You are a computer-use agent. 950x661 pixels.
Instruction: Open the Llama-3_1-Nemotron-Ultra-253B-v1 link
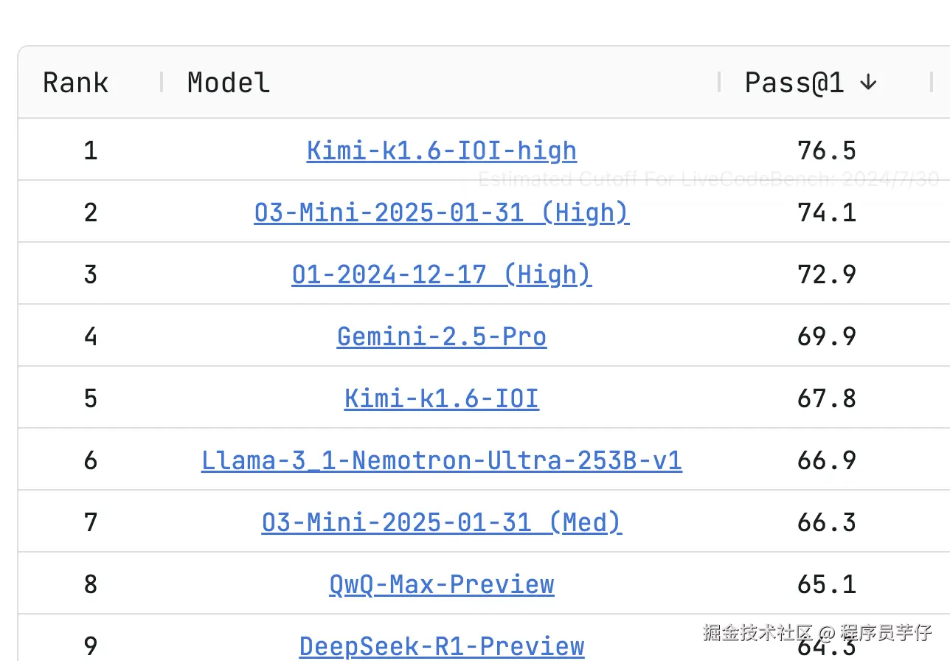(442, 460)
